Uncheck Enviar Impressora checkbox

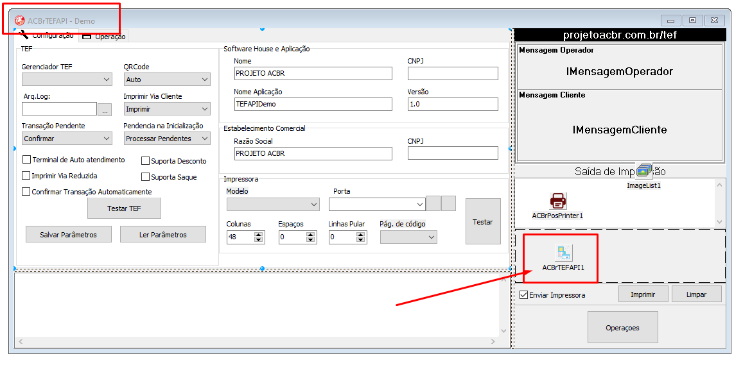point(523,295)
